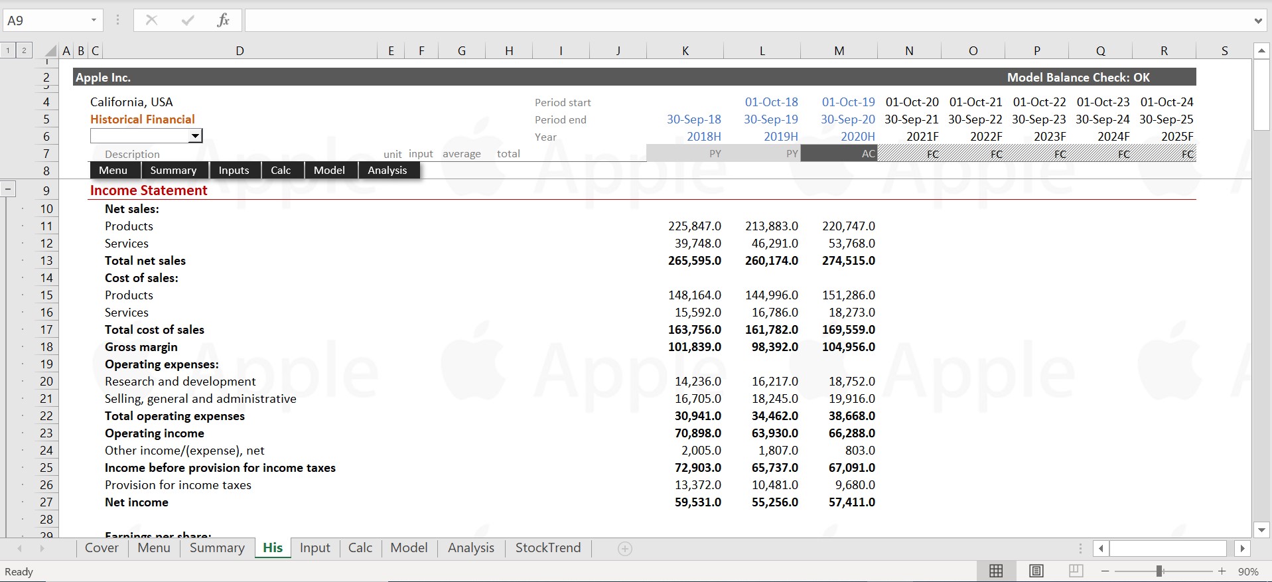Screen dimensions: 1272x582
Task: Open the Analysis sheet tab
Action: tap(471, 548)
